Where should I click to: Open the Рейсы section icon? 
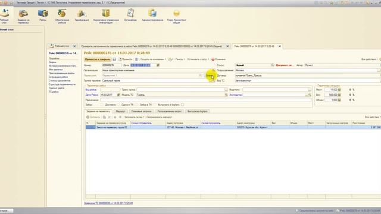tap(43, 15)
